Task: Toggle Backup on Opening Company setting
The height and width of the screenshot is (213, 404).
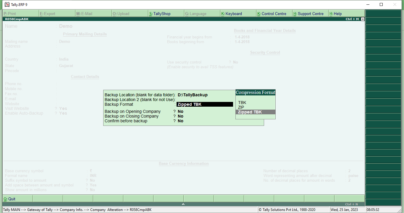Action: (x=180, y=111)
